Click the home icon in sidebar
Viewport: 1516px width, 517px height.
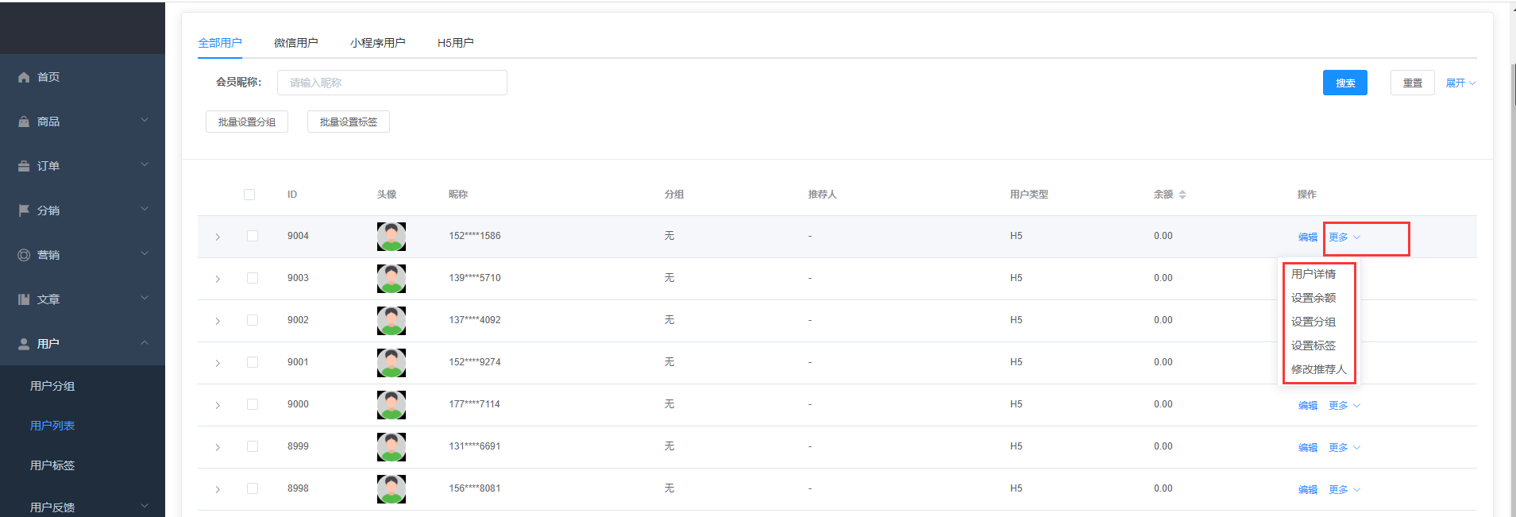coord(24,77)
